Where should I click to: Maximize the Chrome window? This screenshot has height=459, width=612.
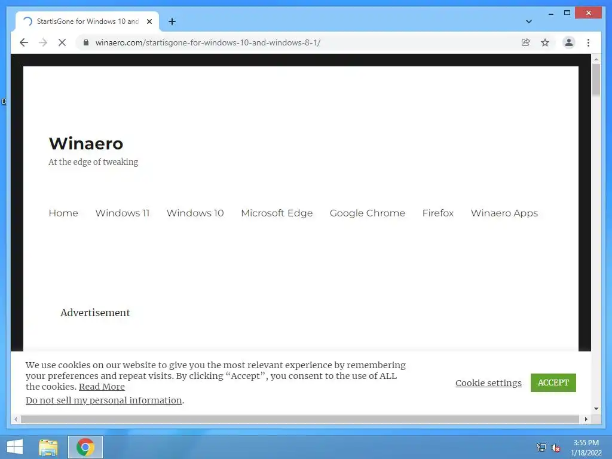(x=567, y=13)
